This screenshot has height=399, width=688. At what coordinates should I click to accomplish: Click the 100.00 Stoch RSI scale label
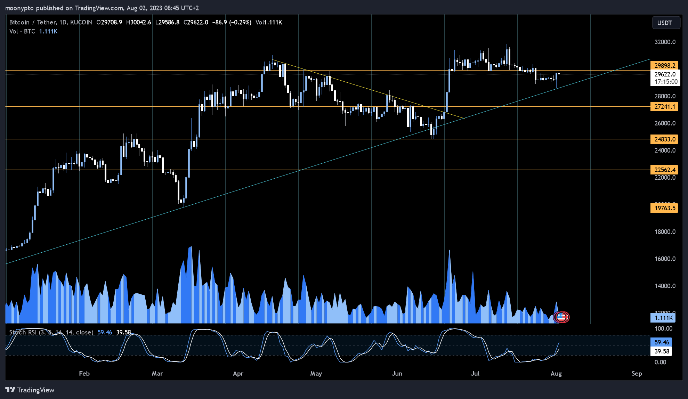(663, 329)
